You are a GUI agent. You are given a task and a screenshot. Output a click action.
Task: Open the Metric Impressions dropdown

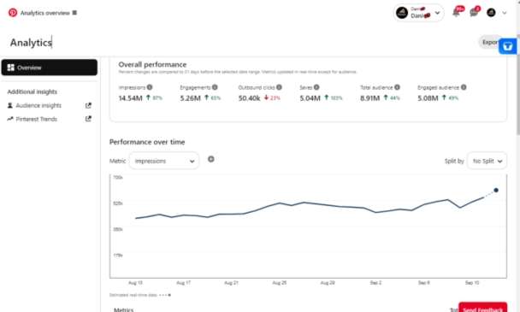(164, 161)
